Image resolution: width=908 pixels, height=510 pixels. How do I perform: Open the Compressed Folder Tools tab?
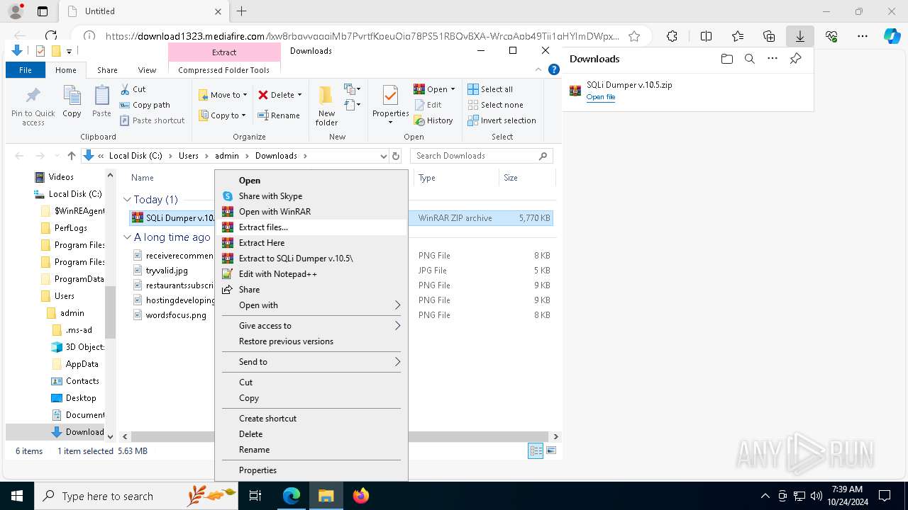pyautogui.click(x=224, y=70)
